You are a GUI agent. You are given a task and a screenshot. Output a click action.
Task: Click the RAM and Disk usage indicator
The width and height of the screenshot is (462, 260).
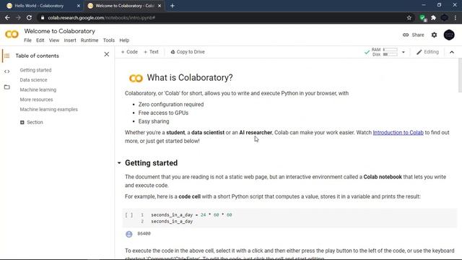coord(385,52)
